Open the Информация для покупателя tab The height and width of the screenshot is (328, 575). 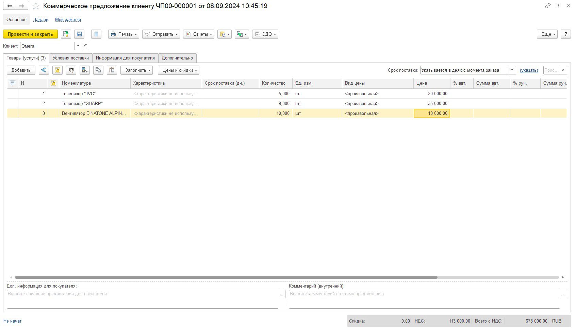125,58
